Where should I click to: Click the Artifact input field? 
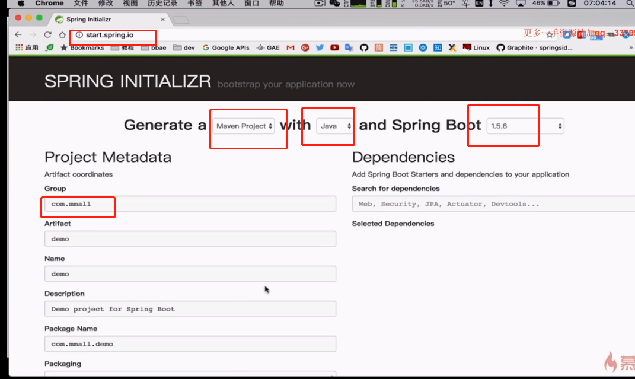(x=190, y=239)
